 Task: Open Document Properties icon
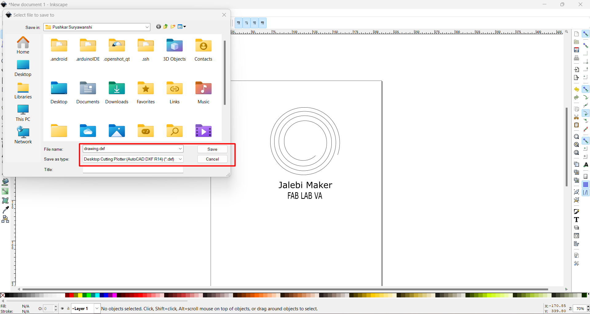pyautogui.click(x=576, y=255)
